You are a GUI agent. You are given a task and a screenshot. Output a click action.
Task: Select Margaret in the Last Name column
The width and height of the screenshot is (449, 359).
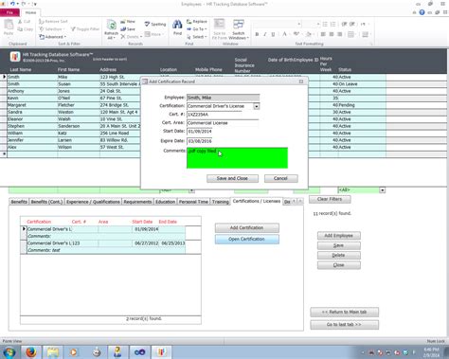(32, 105)
